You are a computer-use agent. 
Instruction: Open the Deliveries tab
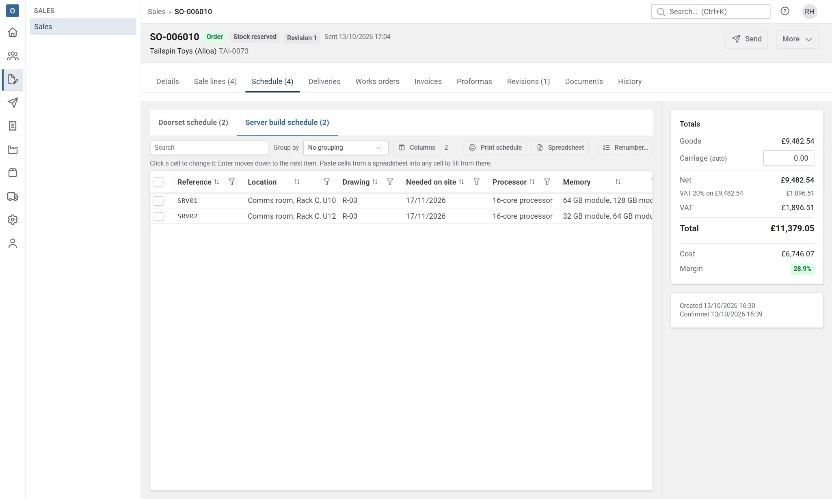324,82
